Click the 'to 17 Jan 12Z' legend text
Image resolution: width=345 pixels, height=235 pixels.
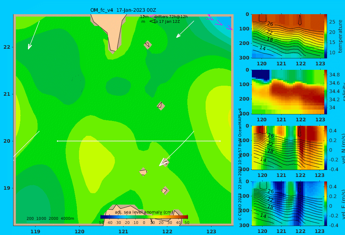[x=167, y=22]
